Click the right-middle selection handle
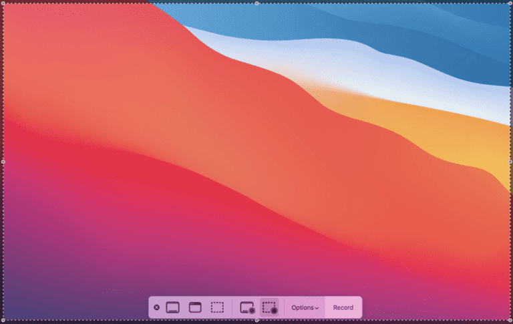This screenshot has width=513, height=324. pyautogui.click(x=510, y=162)
